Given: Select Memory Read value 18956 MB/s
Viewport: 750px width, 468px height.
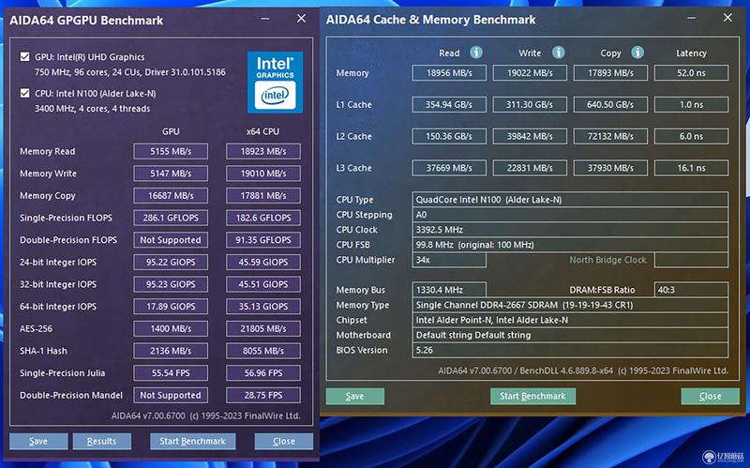Looking at the screenshot, I should (449, 73).
